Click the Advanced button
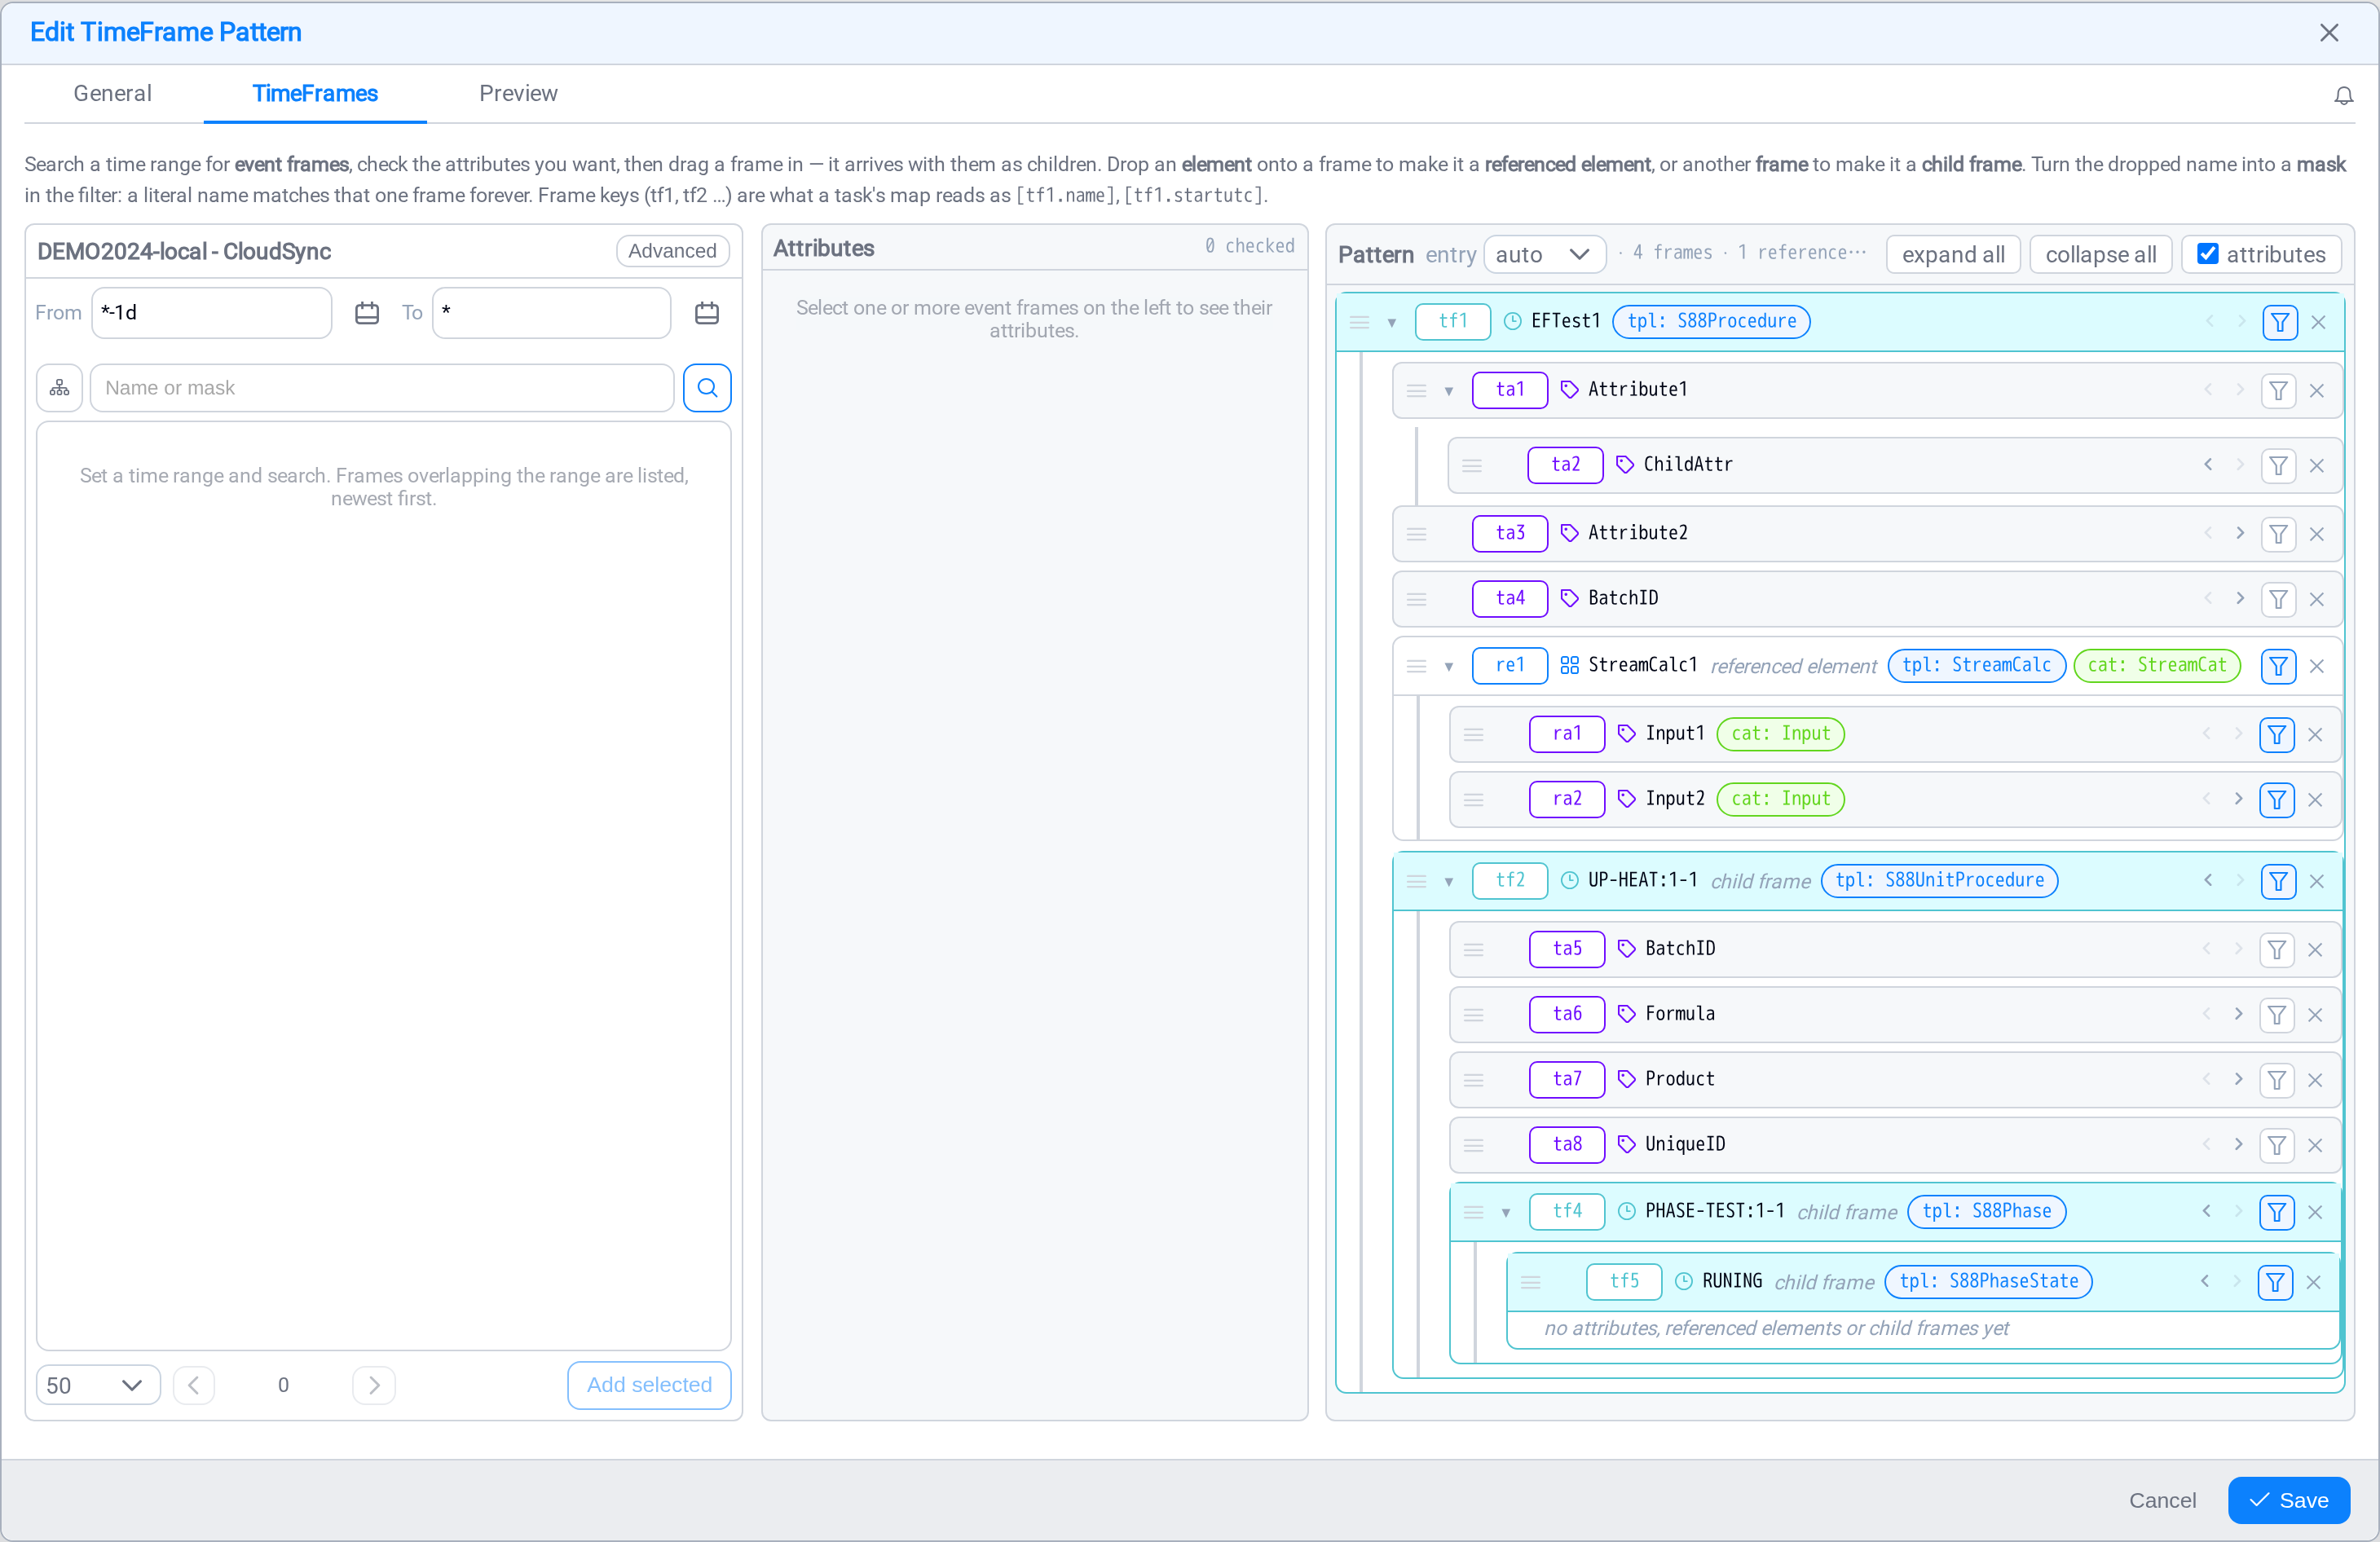Viewport: 2380px width, 1542px height. 672,251
